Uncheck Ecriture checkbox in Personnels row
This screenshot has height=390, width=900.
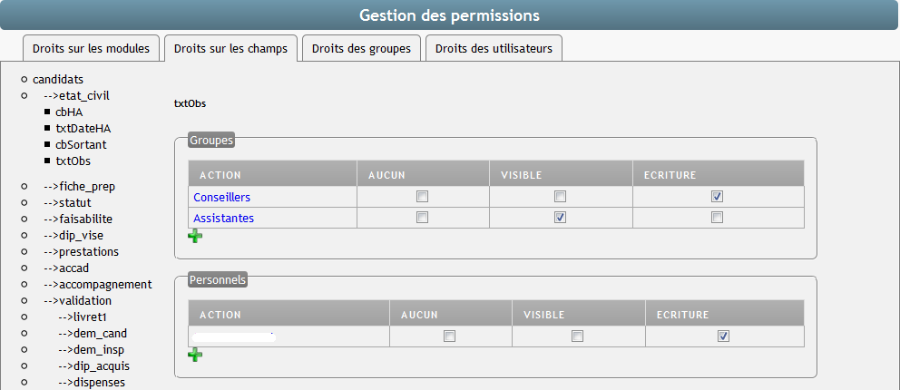(723, 336)
